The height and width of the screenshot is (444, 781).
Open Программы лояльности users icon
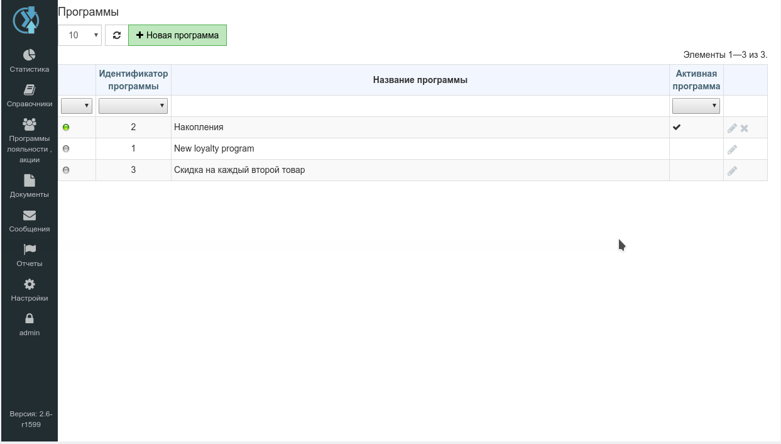pyautogui.click(x=29, y=124)
